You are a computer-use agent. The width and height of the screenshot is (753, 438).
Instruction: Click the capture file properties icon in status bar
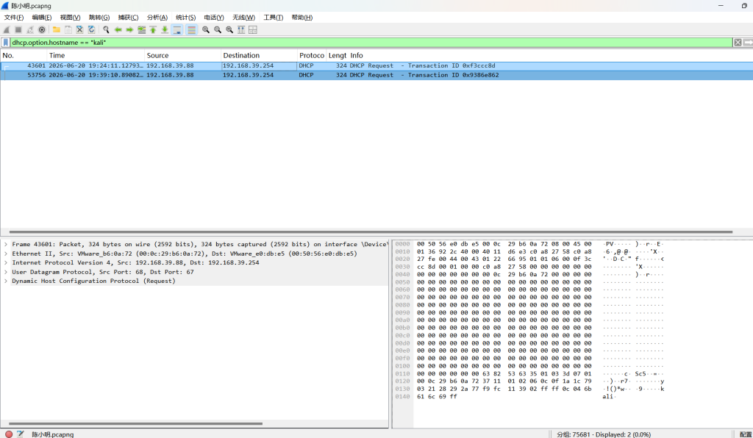coord(20,434)
